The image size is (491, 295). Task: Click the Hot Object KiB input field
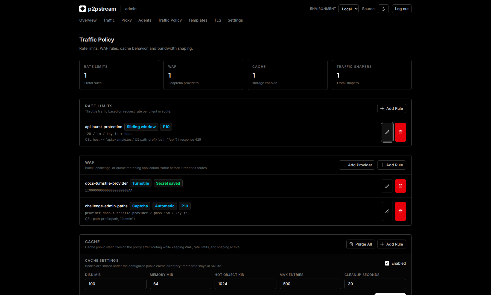pyautogui.click(x=245, y=284)
